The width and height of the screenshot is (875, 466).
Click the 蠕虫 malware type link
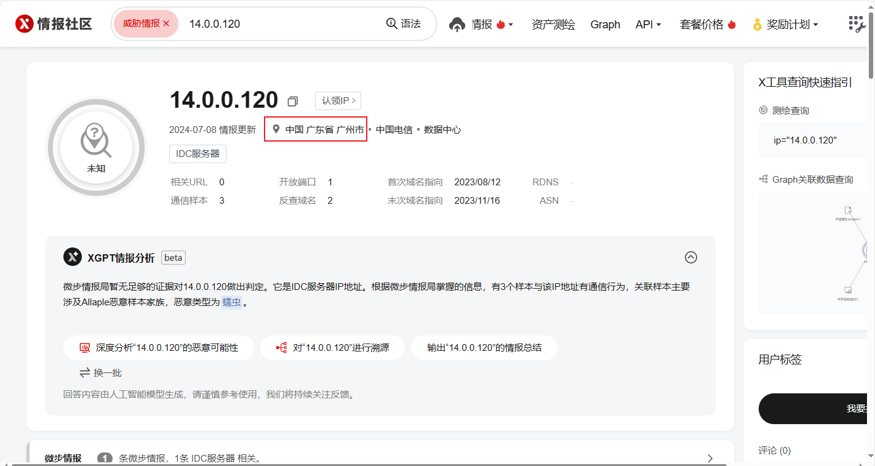pos(232,302)
